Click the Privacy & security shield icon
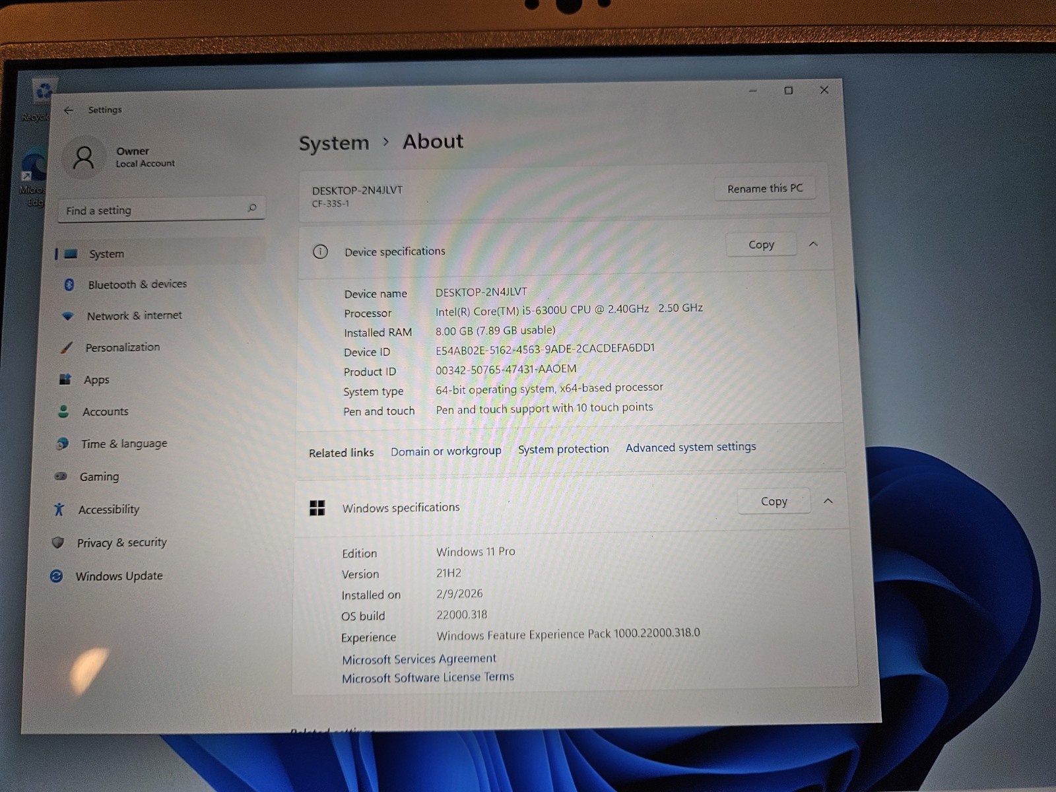The height and width of the screenshot is (792, 1056). pyautogui.click(x=58, y=543)
